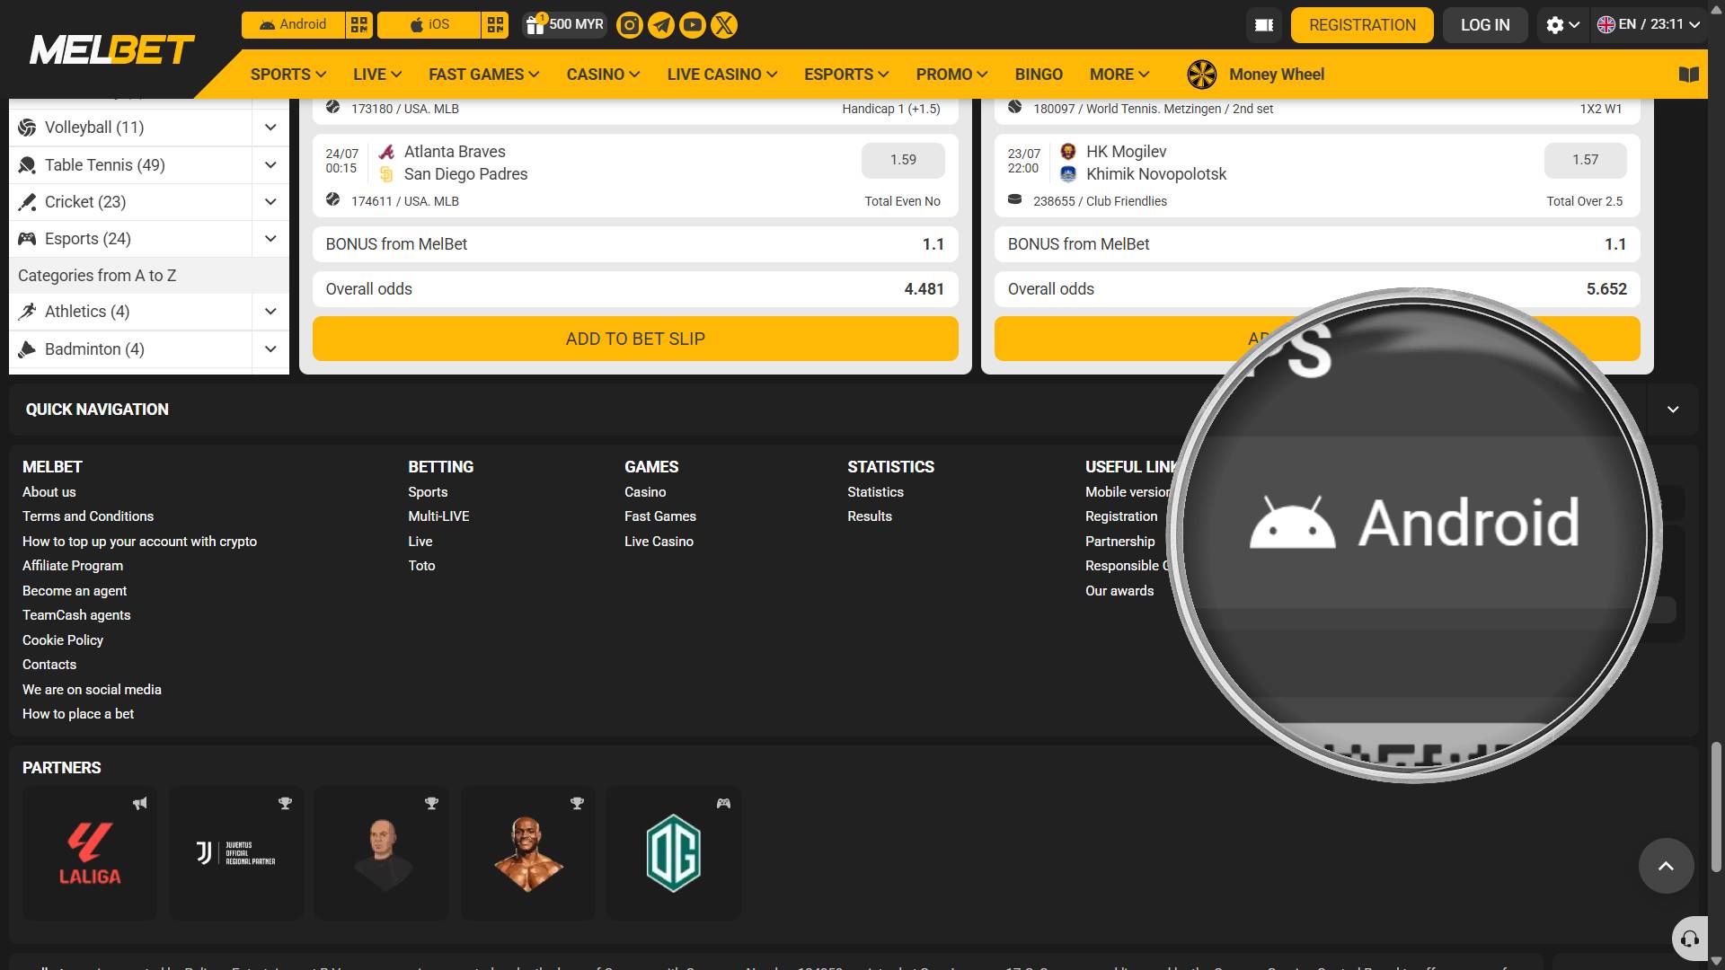Open the customer support headset chat

point(1689,939)
